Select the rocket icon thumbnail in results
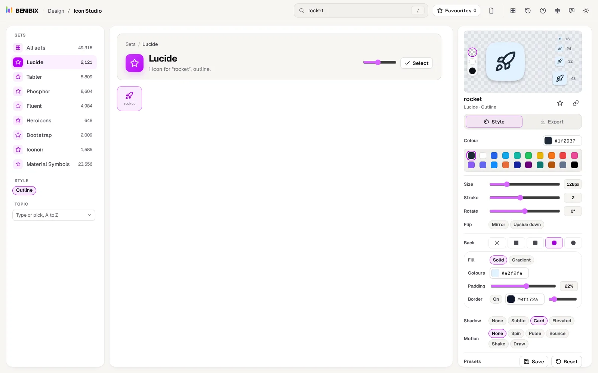The height and width of the screenshot is (373, 598). click(129, 98)
